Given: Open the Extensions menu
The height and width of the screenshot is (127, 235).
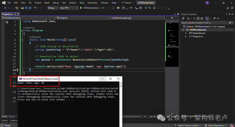Looking at the screenshot, I should pyautogui.click(x=92, y=3).
